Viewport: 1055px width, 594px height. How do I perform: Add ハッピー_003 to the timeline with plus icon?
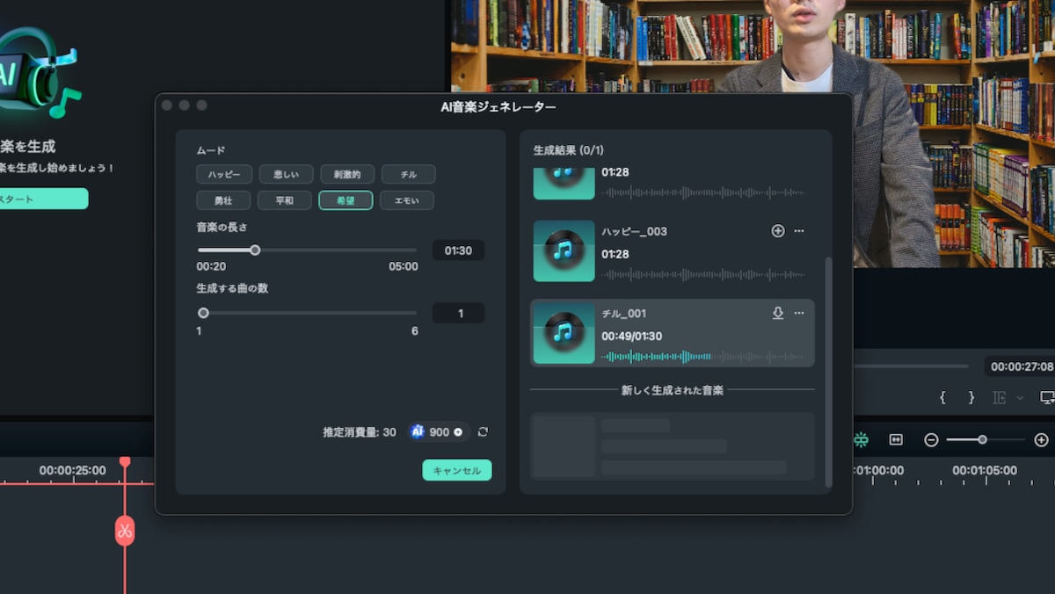[778, 230]
